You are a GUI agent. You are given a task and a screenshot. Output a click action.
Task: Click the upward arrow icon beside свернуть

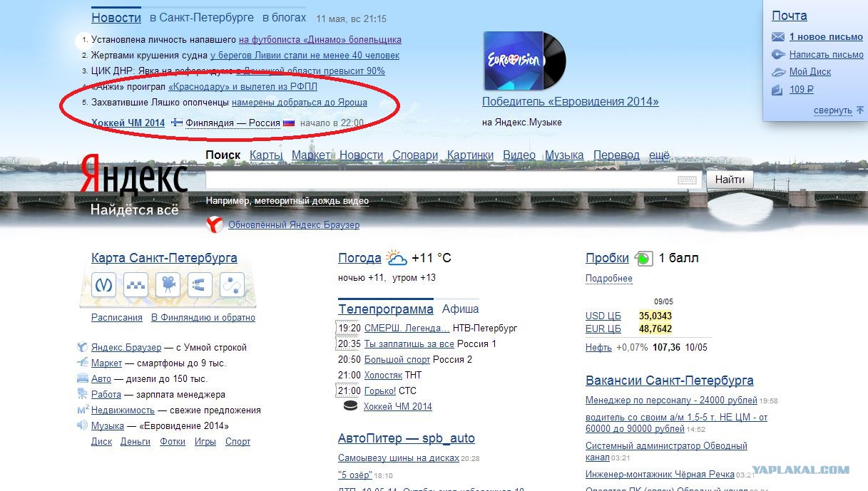pos(859,110)
